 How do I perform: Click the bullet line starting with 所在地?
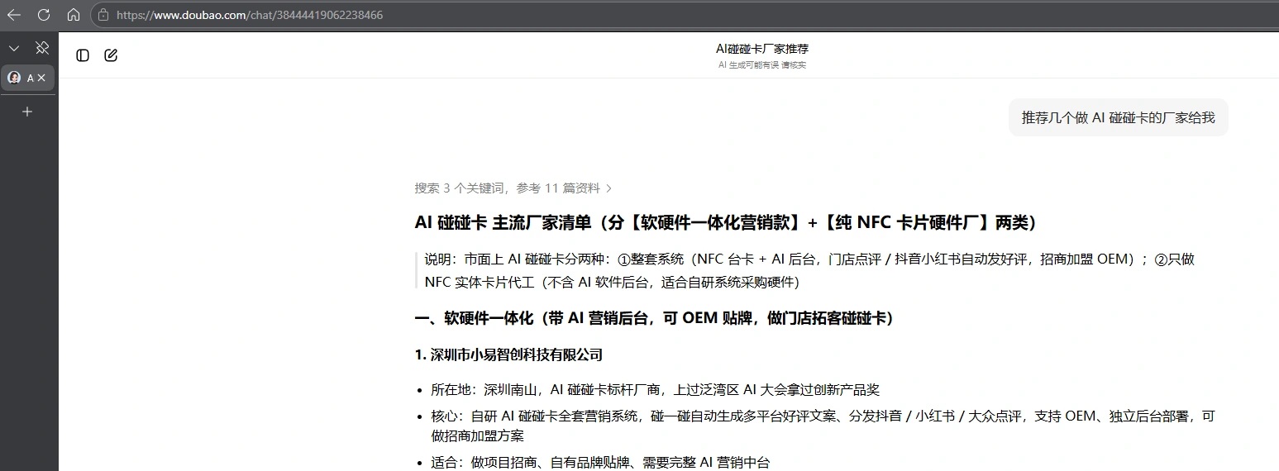tap(655, 390)
